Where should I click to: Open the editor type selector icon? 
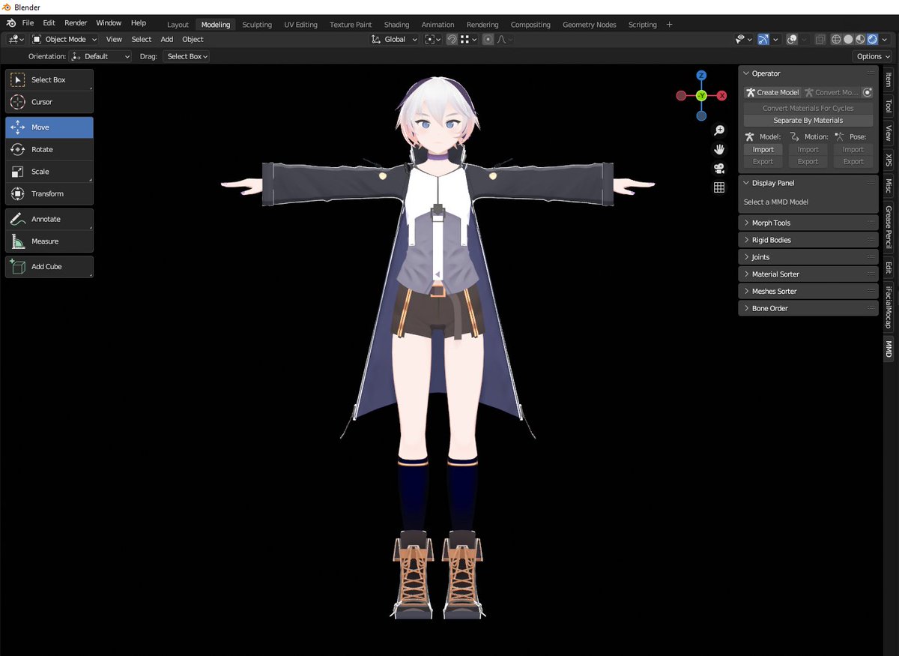click(x=16, y=40)
